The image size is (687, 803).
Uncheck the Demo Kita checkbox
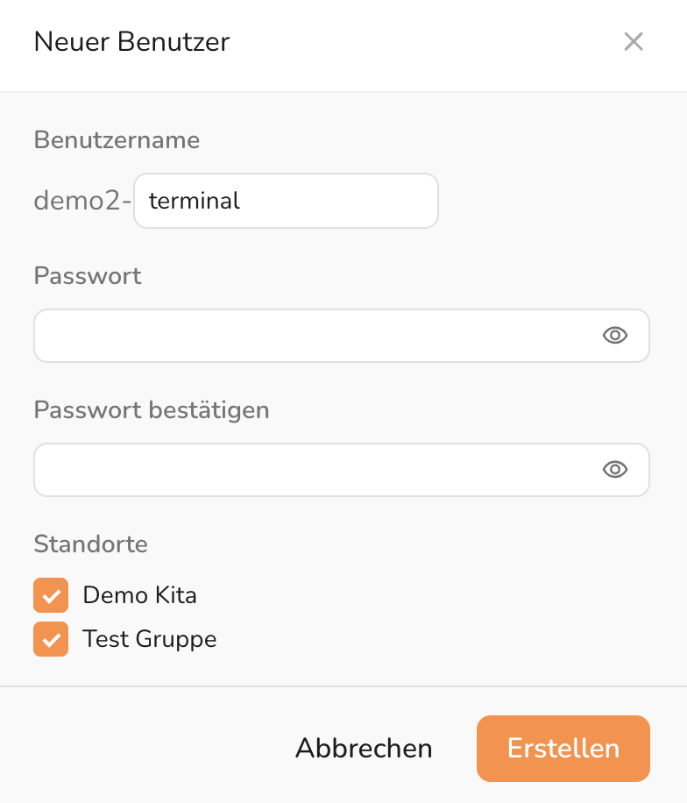[x=51, y=595]
